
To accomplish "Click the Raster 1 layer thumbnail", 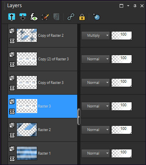I will click(x=27, y=153).
